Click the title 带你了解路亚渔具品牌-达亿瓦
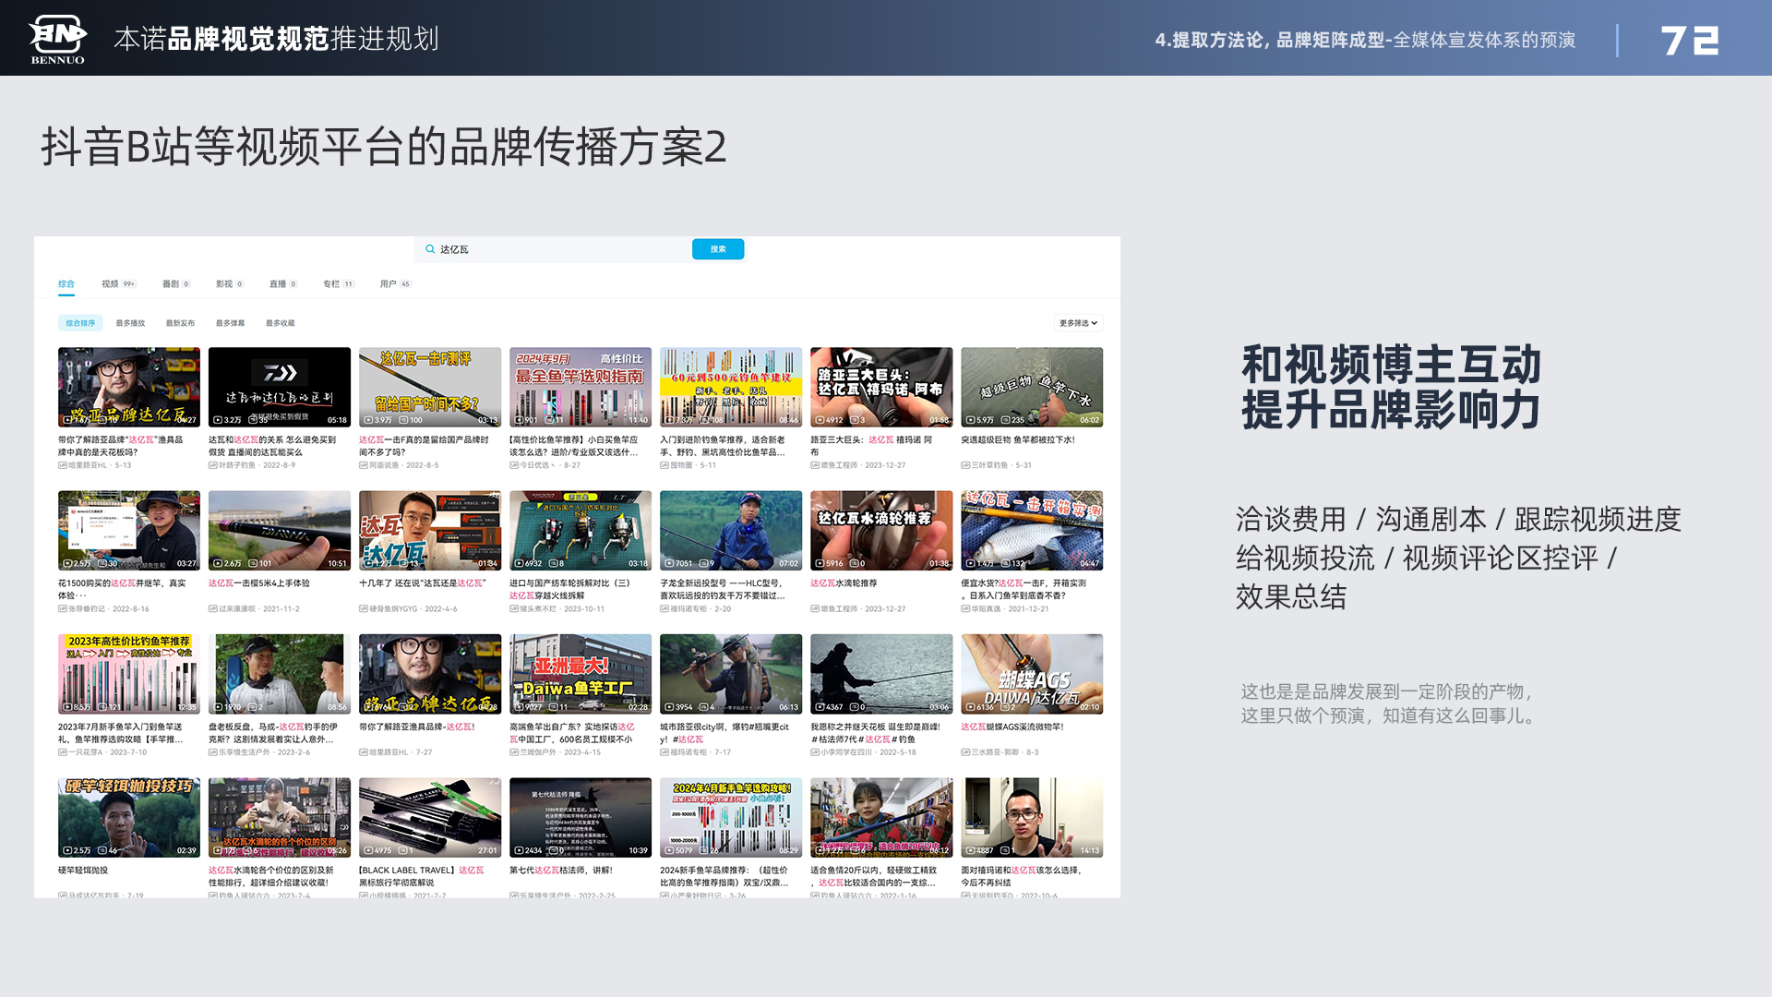Image resolution: width=1772 pixels, height=997 pixels. [417, 727]
